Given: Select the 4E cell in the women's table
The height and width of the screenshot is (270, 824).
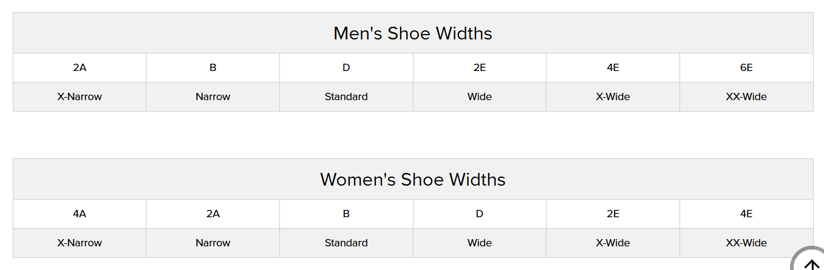Looking at the screenshot, I should 746,214.
